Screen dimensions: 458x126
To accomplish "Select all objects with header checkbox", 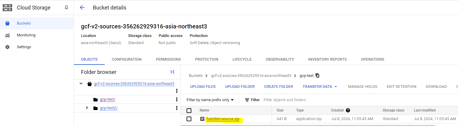I will (189, 111).
